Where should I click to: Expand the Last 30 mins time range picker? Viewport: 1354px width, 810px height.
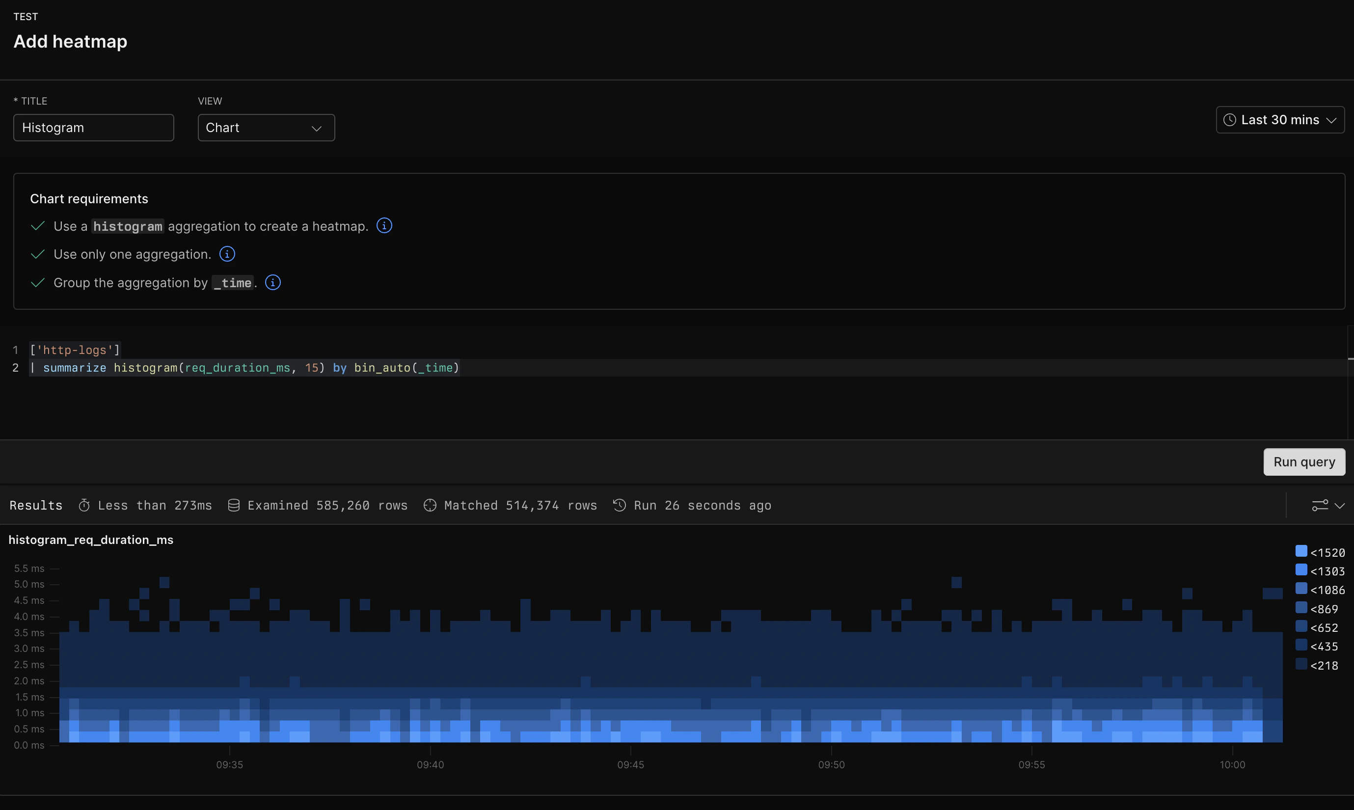[x=1279, y=120]
